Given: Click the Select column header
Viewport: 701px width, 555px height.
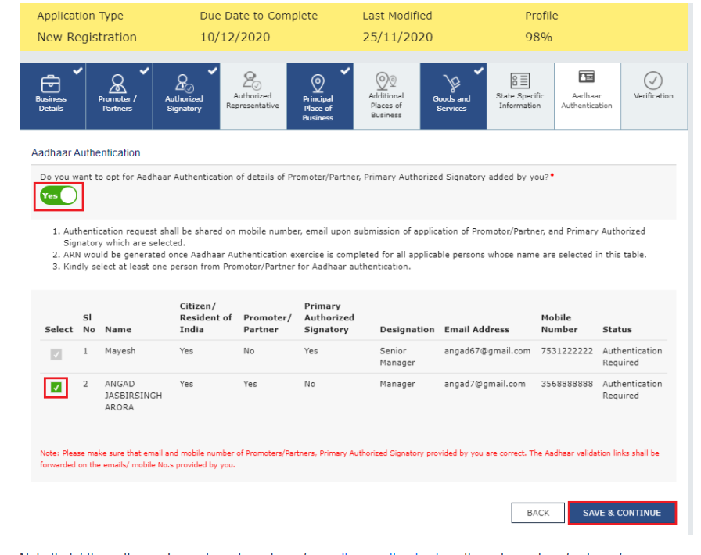Looking at the screenshot, I should (59, 330).
